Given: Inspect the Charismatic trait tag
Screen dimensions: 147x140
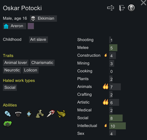Looking at the screenshot, I should 42,63.
